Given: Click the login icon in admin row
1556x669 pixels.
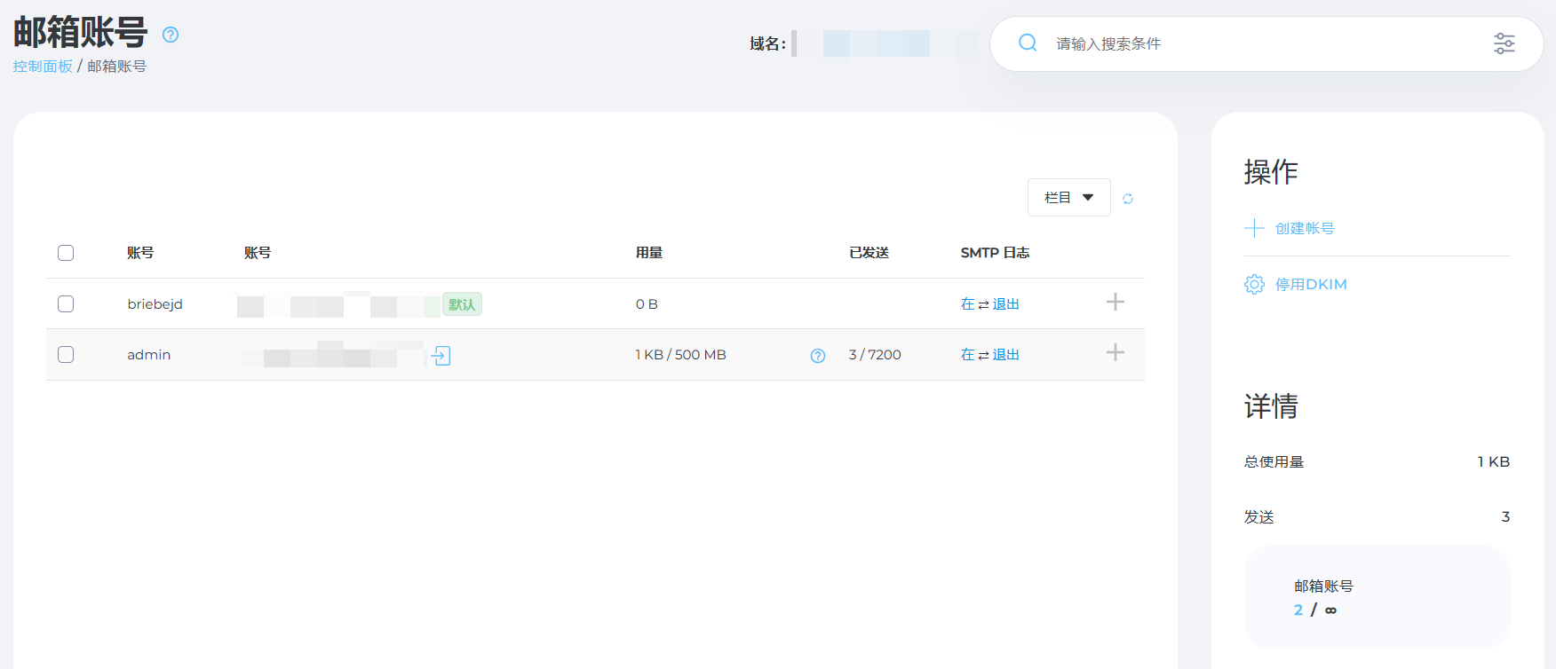Looking at the screenshot, I should click(x=441, y=356).
